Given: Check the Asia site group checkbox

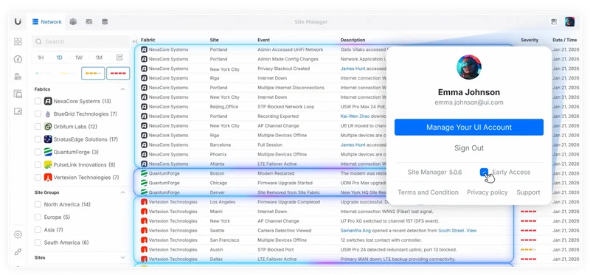Looking at the screenshot, I should [38, 230].
